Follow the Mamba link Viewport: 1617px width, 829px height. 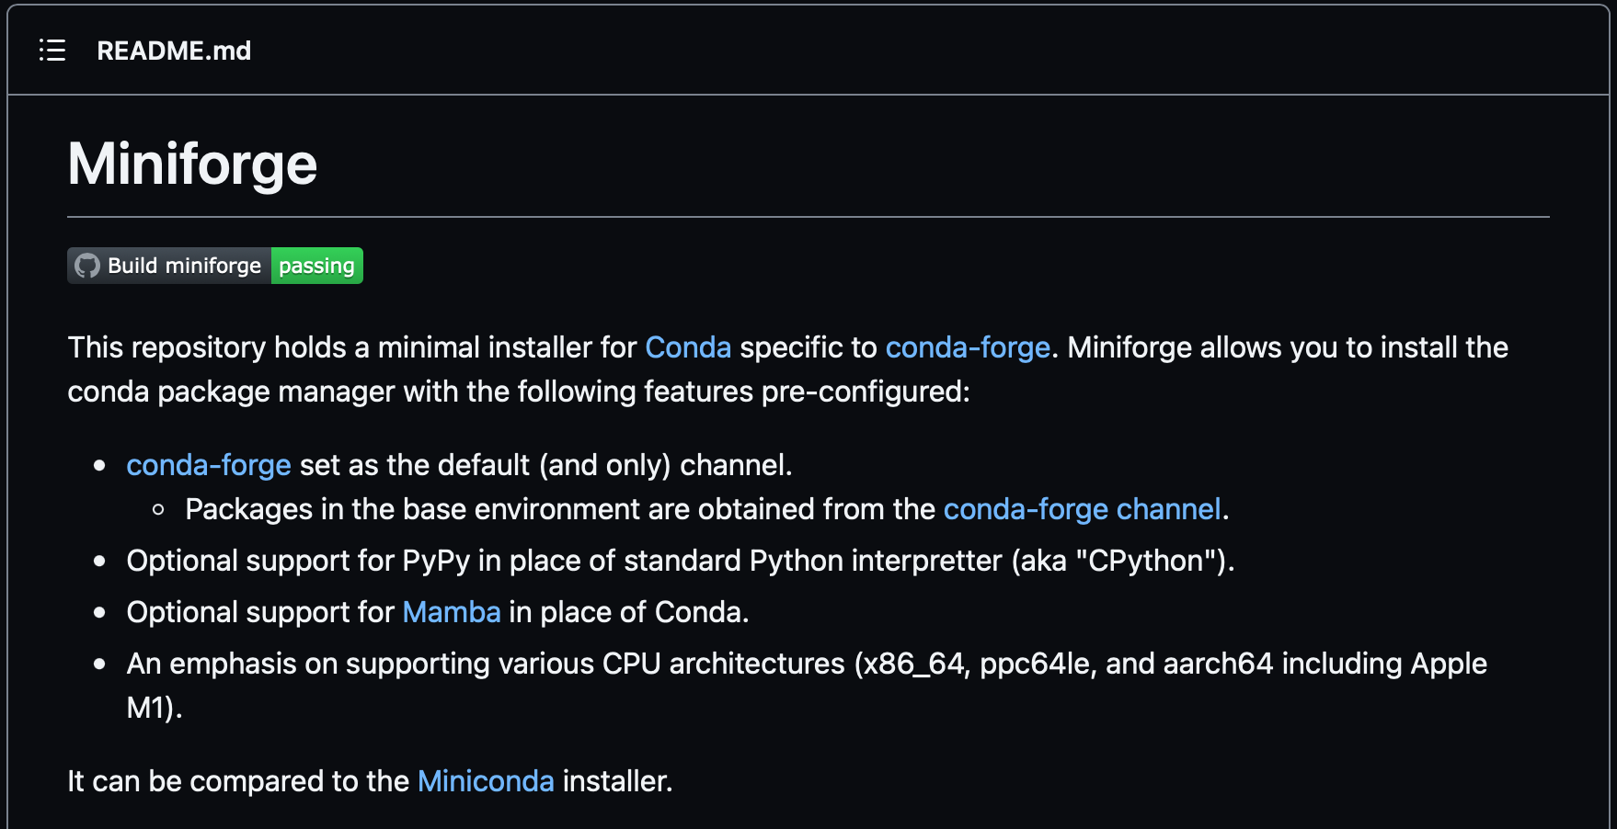[451, 612]
